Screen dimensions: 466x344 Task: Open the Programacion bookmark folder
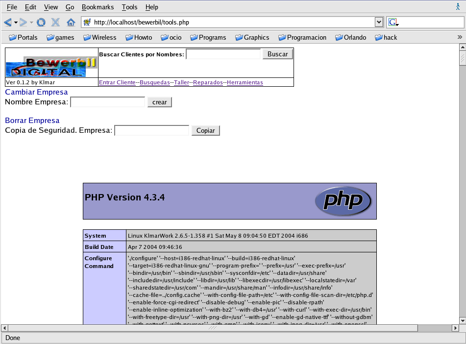click(x=302, y=37)
